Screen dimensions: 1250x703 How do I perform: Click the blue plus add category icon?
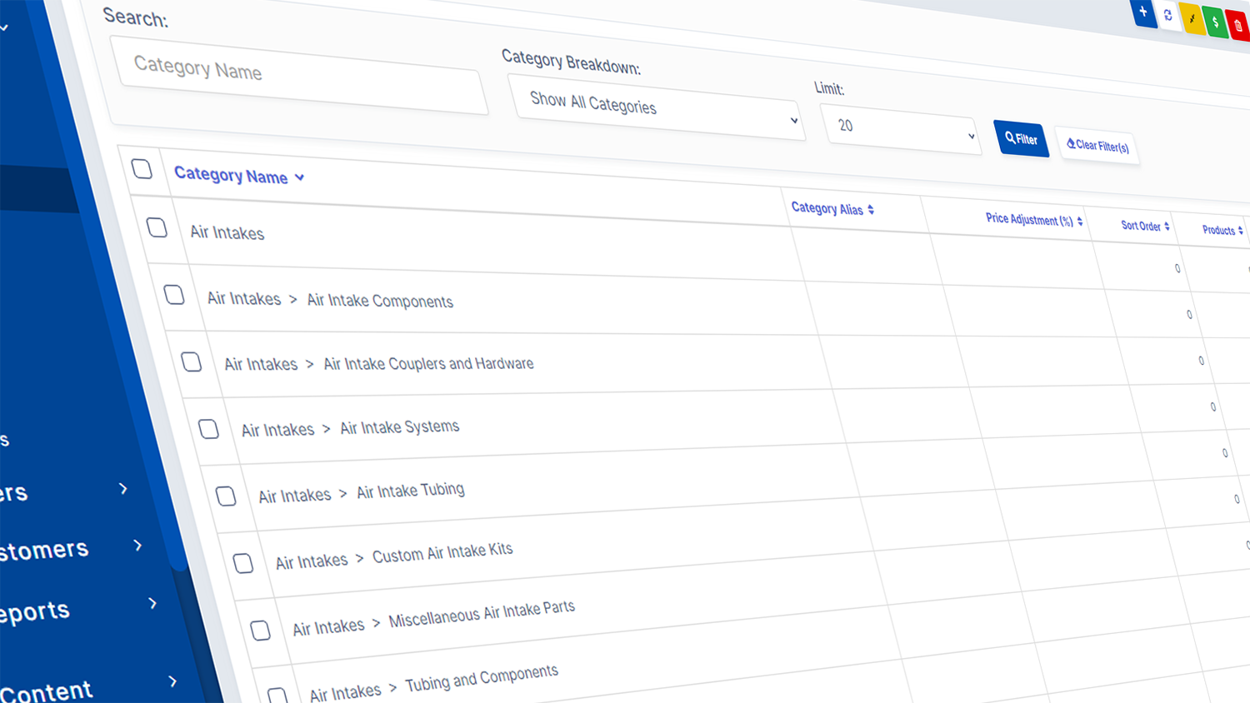[x=1143, y=12]
